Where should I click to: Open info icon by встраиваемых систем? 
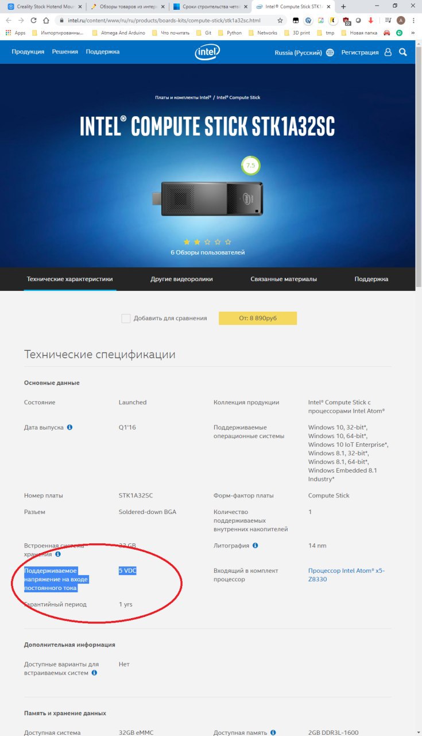[94, 673]
